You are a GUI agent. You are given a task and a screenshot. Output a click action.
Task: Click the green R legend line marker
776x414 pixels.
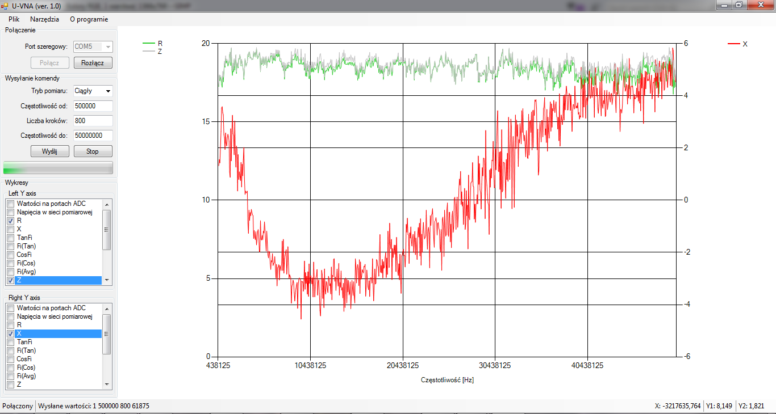(149, 43)
